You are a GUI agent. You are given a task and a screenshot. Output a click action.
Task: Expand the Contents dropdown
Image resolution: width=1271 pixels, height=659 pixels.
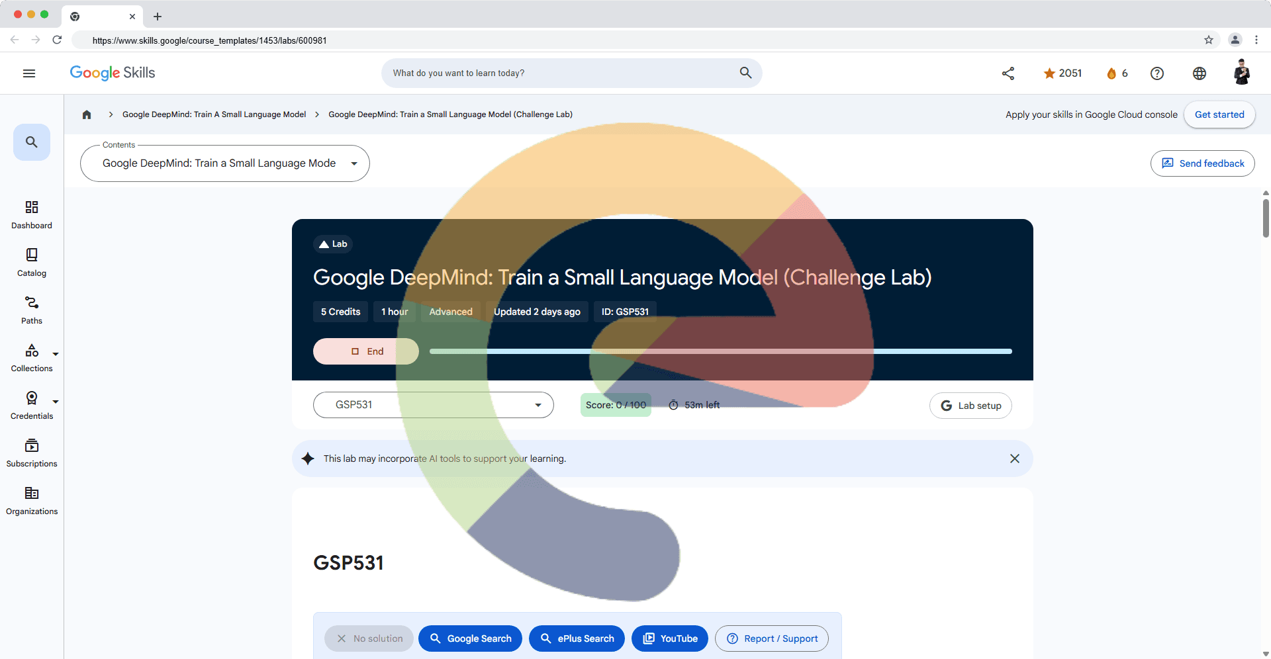(x=225, y=163)
